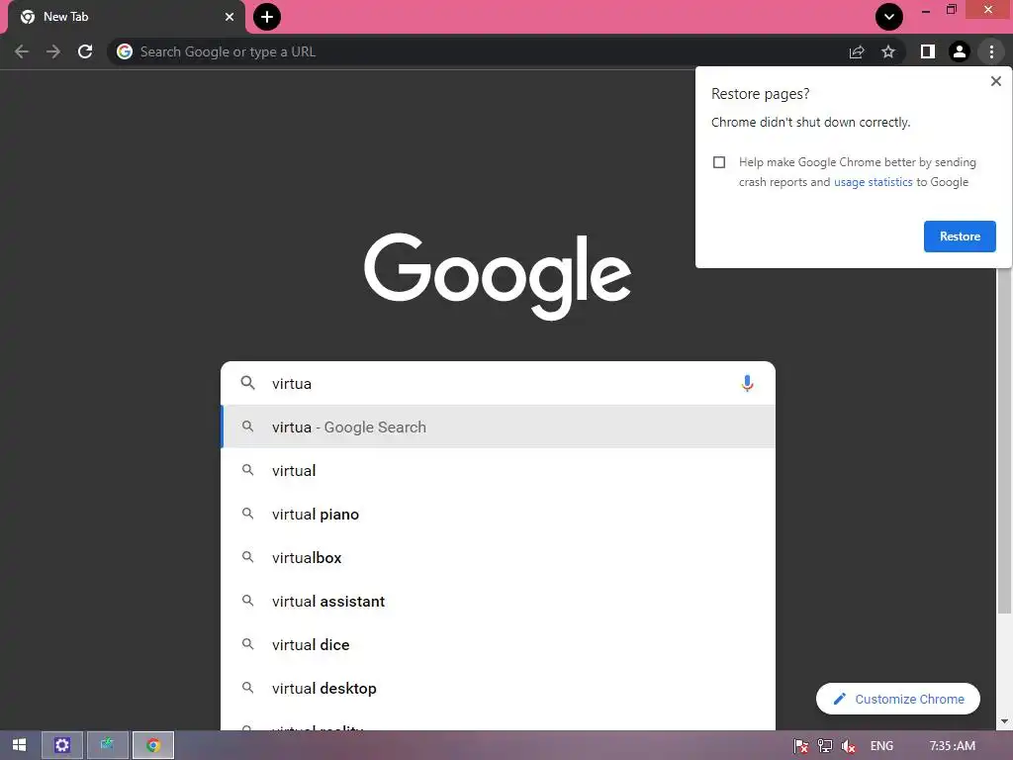Open a new tab with plus button
Screen dimensions: 1013x760
coord(267,17)
